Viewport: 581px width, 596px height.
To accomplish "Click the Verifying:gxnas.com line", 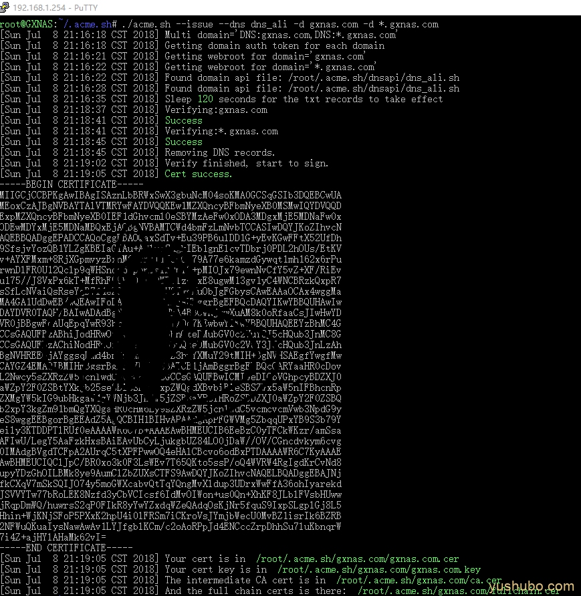I will click(215, 110).
